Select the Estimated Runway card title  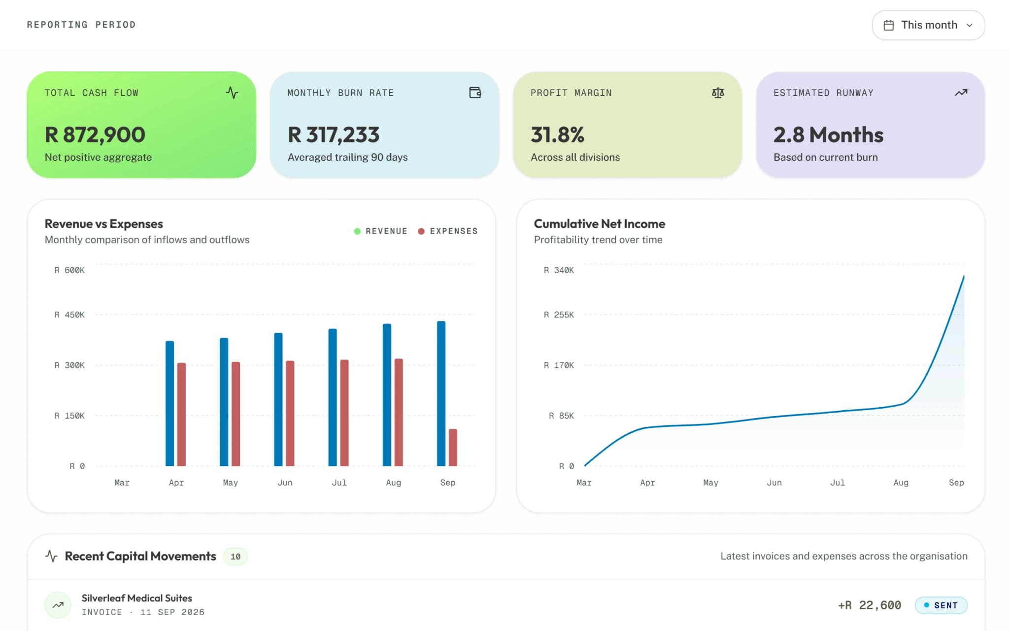[823, 93]
